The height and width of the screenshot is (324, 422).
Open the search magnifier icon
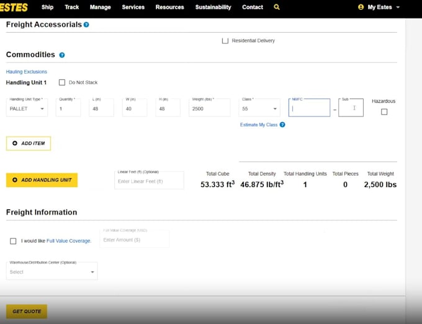click(x=277, y=7)
